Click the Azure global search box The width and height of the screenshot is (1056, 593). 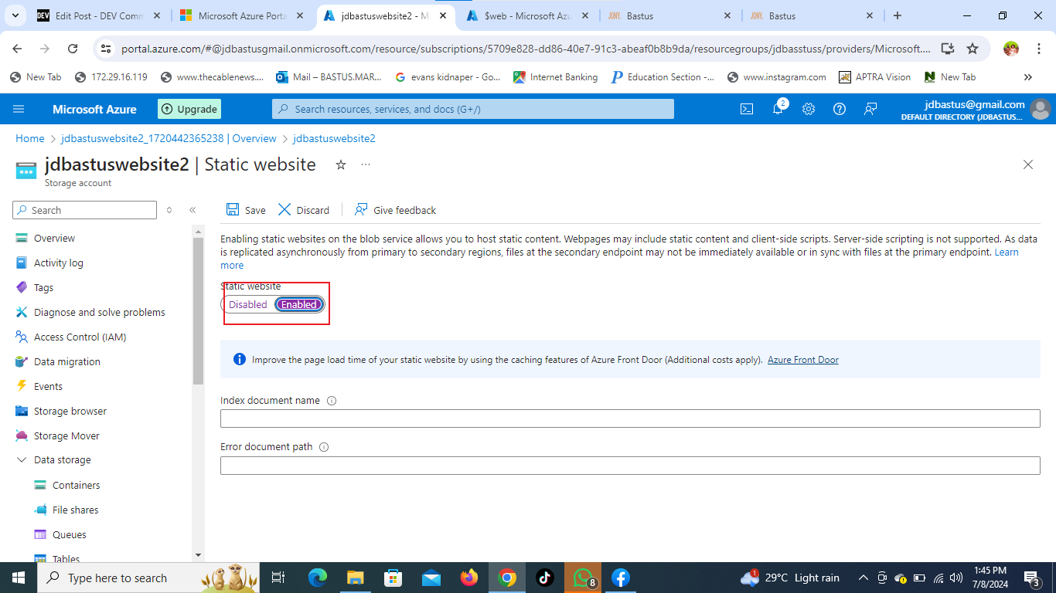pyautogui.click(x=473, y=109)
